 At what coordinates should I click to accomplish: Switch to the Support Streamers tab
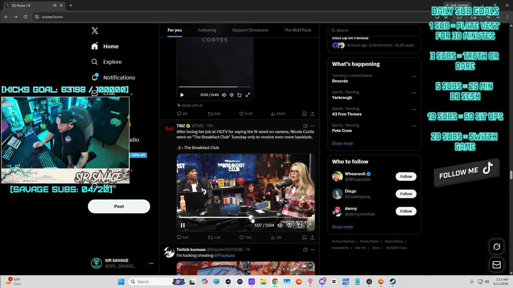pyautogui.click(x=250, y=30)
